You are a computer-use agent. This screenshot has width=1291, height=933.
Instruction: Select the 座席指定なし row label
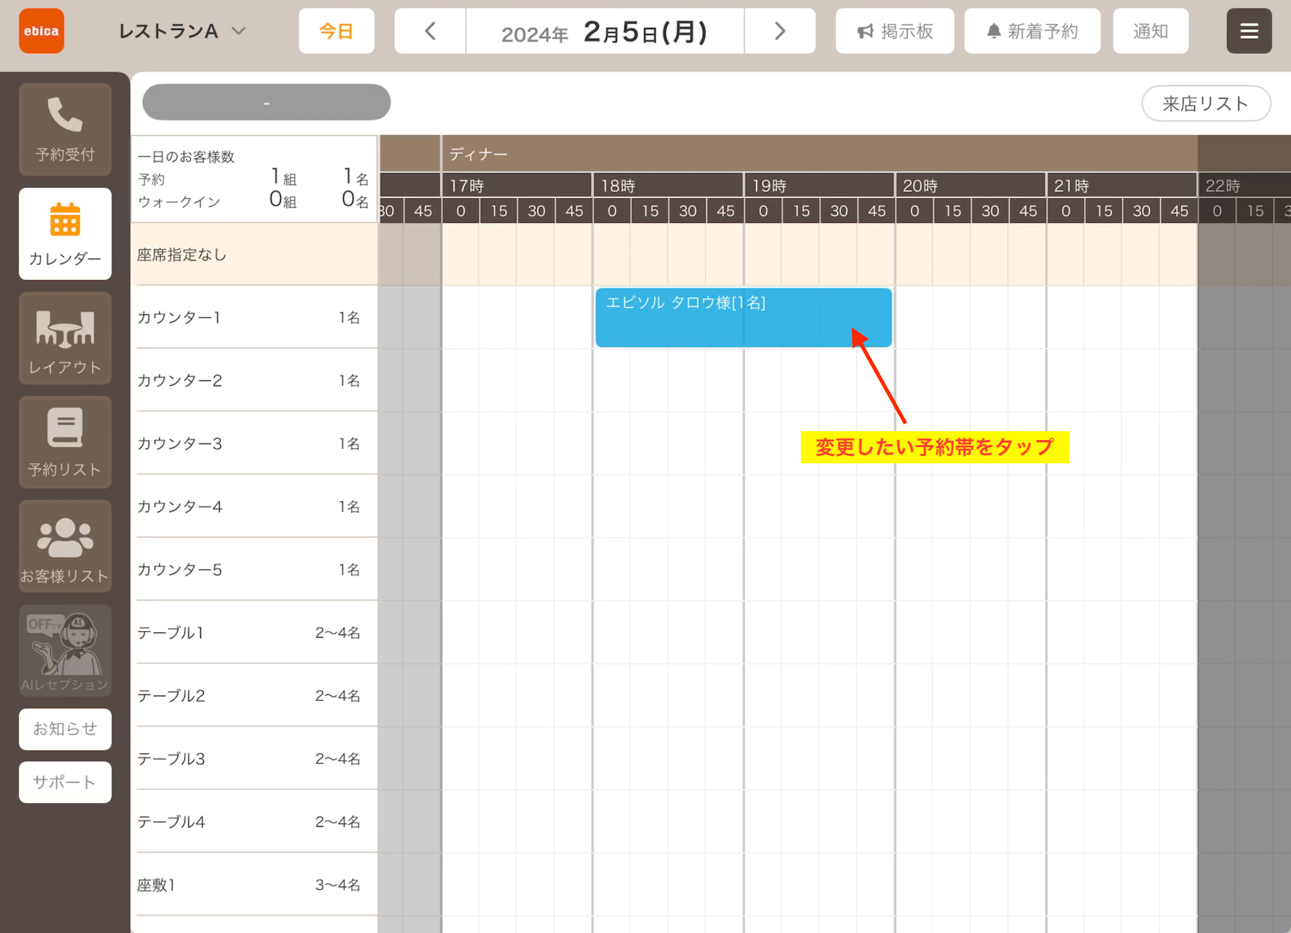tap(254, 255)
